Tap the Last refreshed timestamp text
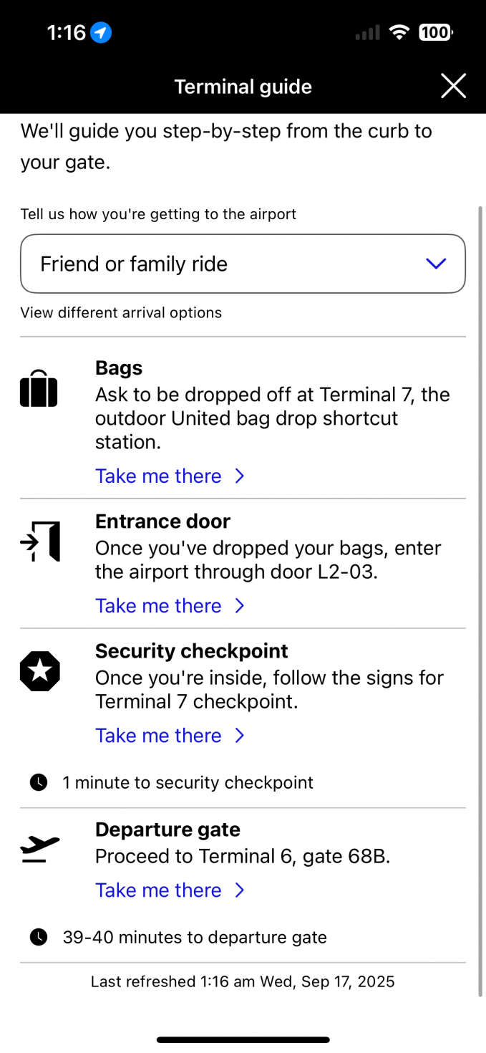The image size is (486, 1053). 243,981
